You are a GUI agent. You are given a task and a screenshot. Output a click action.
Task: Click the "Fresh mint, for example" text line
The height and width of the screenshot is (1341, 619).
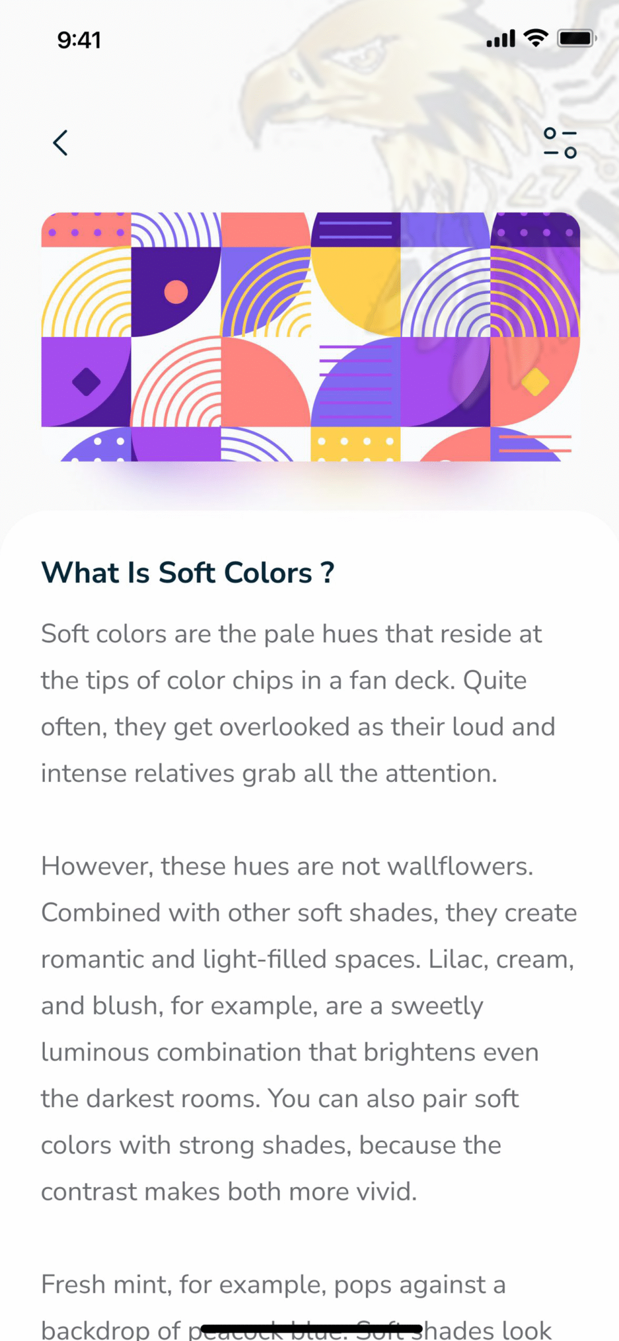pyautogui.click(x=273, y=1284)
